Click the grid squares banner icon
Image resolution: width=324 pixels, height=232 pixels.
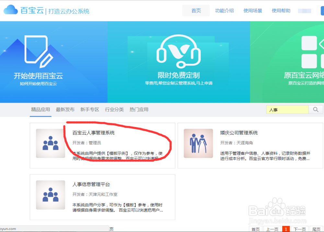click(x=312, y=52)
